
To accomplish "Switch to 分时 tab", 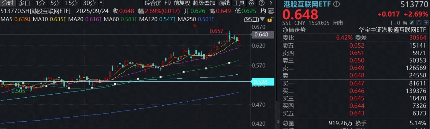I will click(x=7, y=3).
